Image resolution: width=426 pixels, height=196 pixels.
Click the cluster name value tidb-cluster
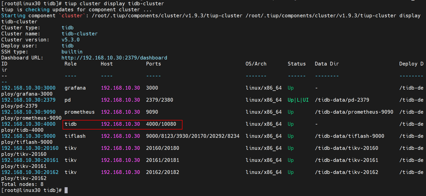tap(80, 34)
